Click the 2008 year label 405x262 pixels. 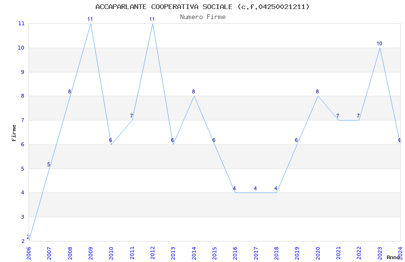coord(70,253)
